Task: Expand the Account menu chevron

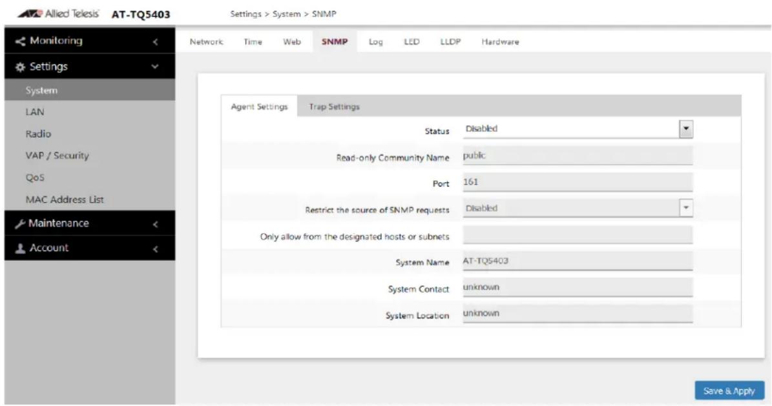Action: [156, 249]
